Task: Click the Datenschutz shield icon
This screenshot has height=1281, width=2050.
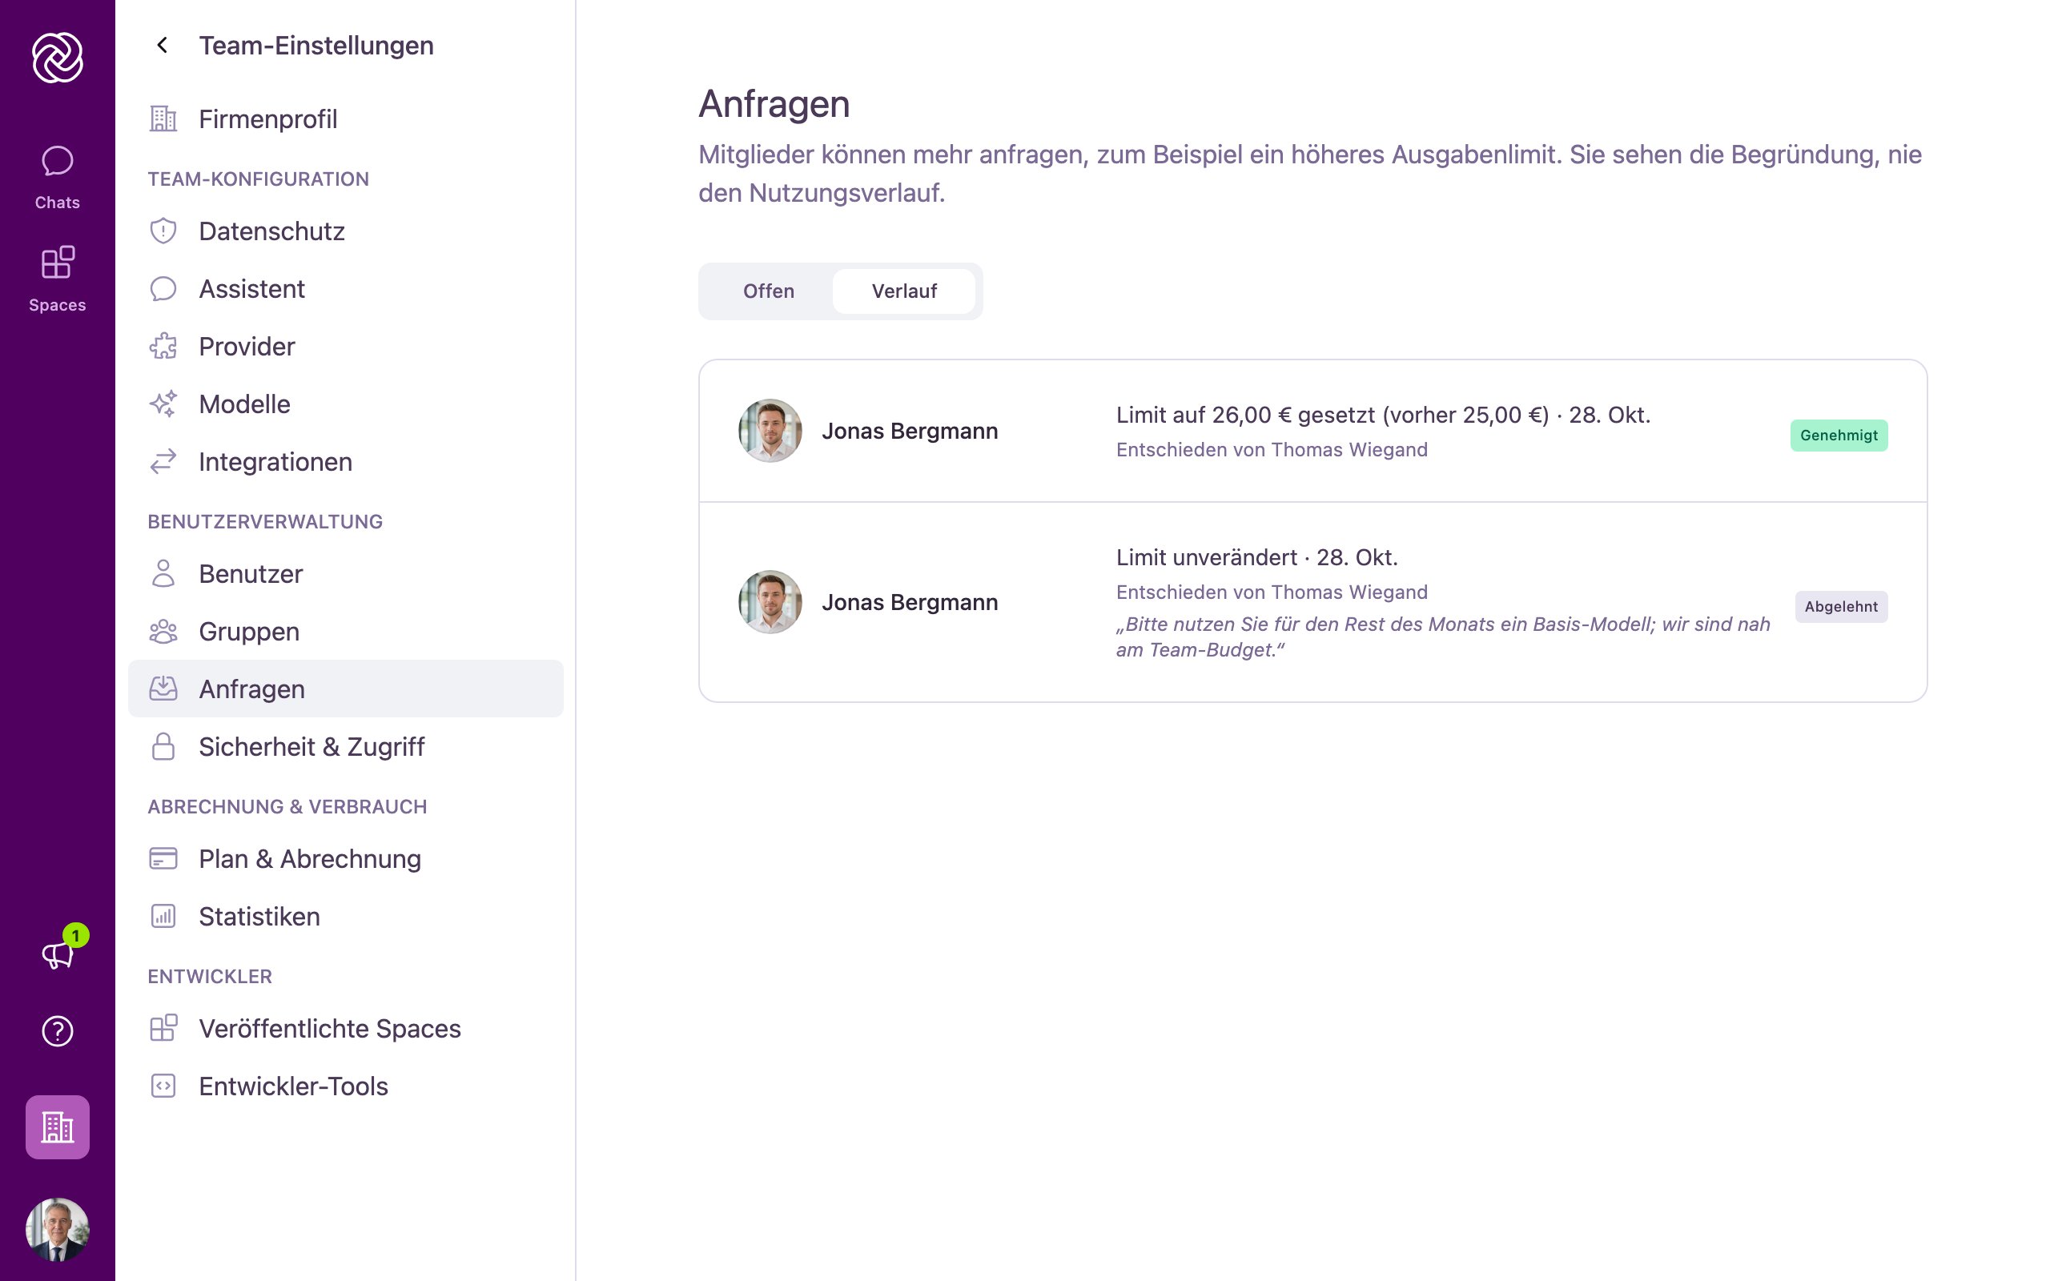Action: [163, 231]
